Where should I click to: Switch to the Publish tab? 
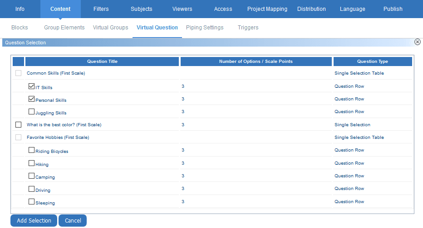click(393, 9)
